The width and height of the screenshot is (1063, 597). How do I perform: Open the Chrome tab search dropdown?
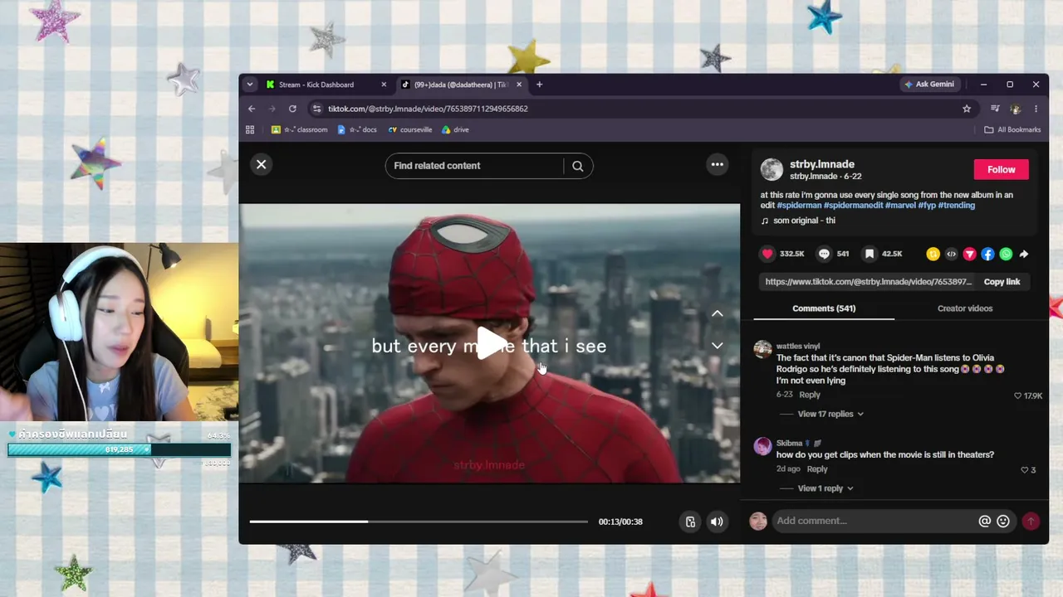[x=250, y=85]
